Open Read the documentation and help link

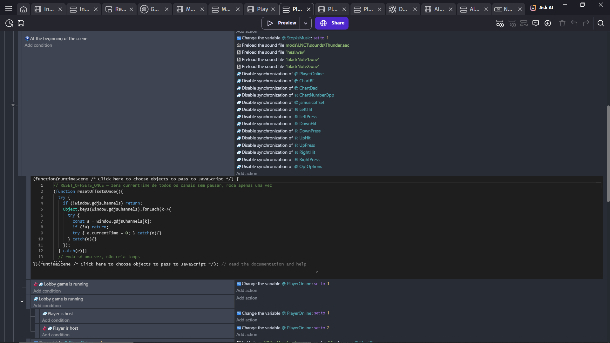click(267, 264)
